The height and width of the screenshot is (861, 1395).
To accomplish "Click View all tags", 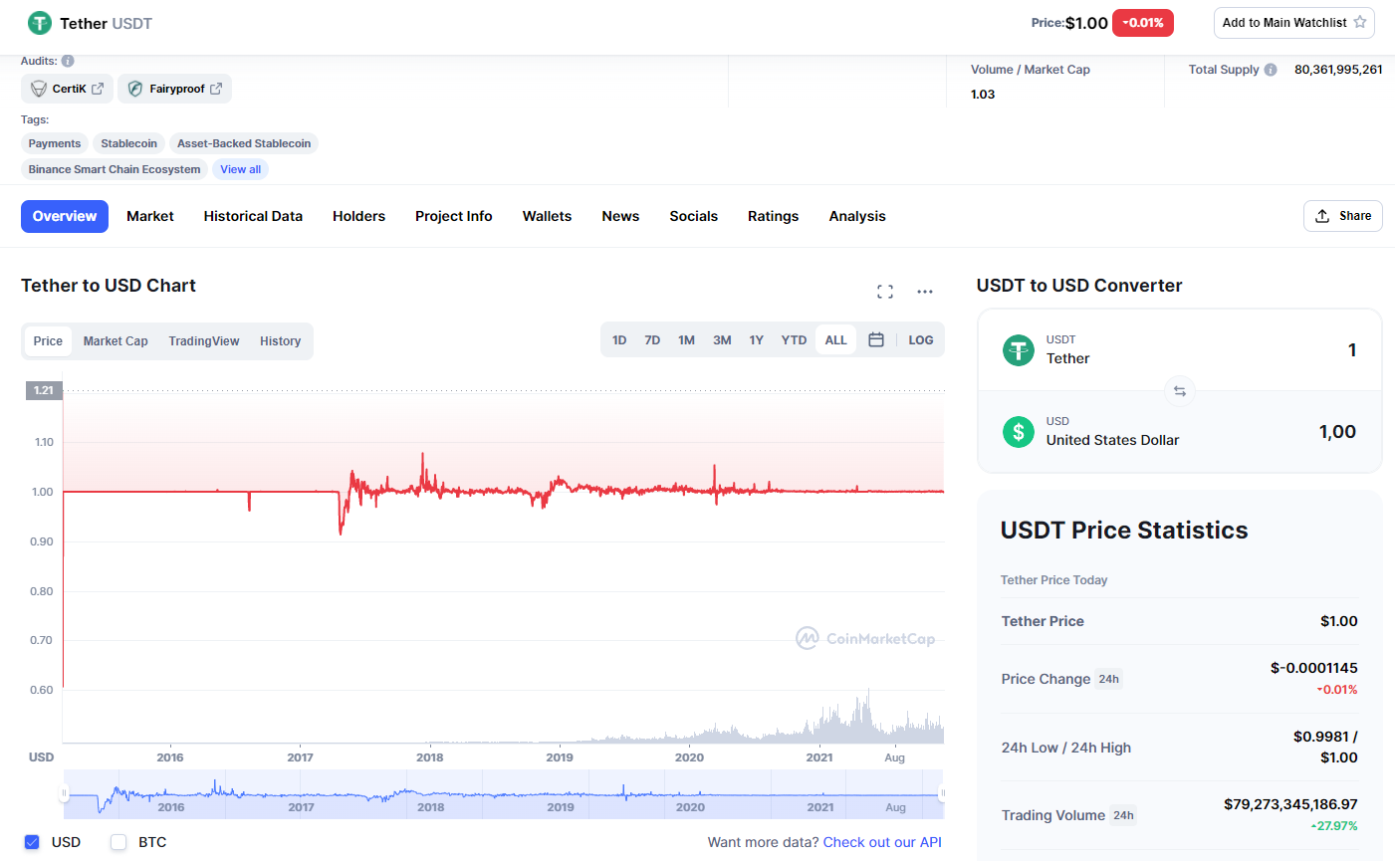I will click(241, 169).
